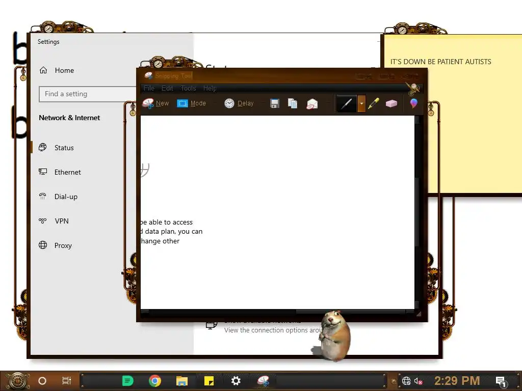This screenshot has height=391, width=522.
Task: Copy the snip using the copy icon
Action: [293, 103]
